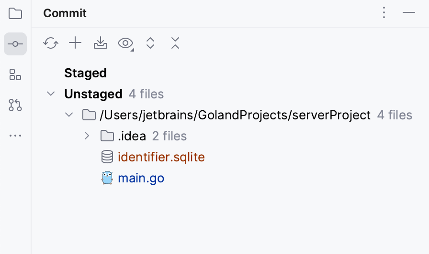Click the More tool windows ellipsis
The image size is (429, 254).
pyautogui.click(x=15, y=136)
